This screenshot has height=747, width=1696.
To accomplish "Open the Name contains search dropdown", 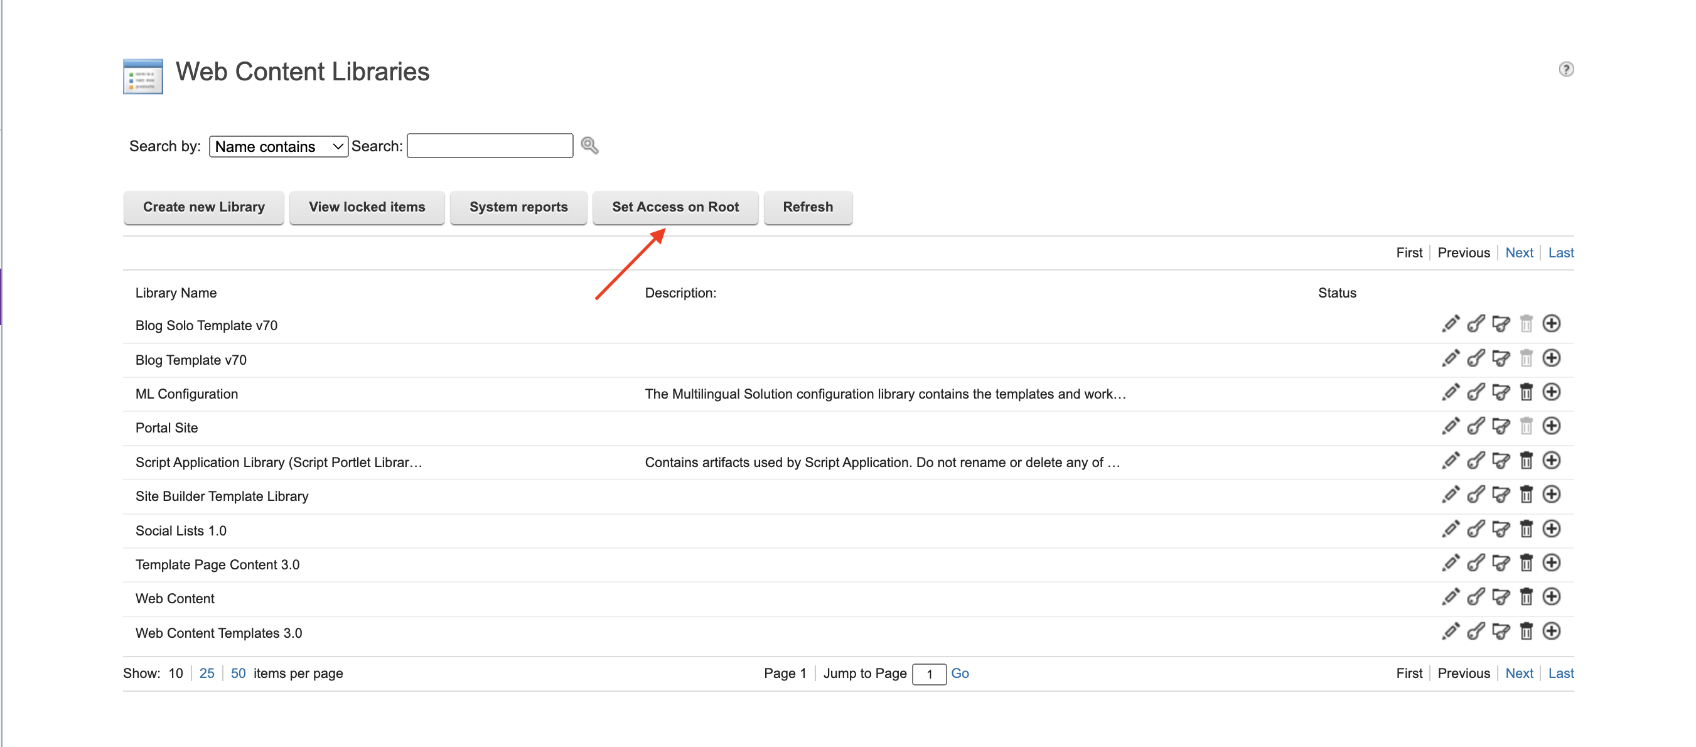I will tap(278, 146).
